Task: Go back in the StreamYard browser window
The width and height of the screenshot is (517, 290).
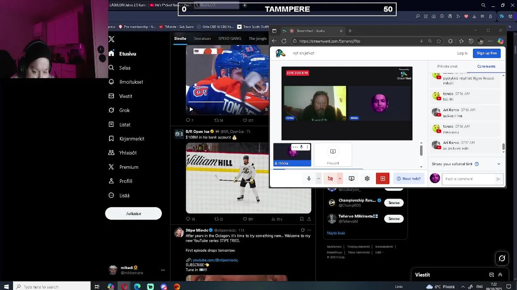Action: (274, 41)
